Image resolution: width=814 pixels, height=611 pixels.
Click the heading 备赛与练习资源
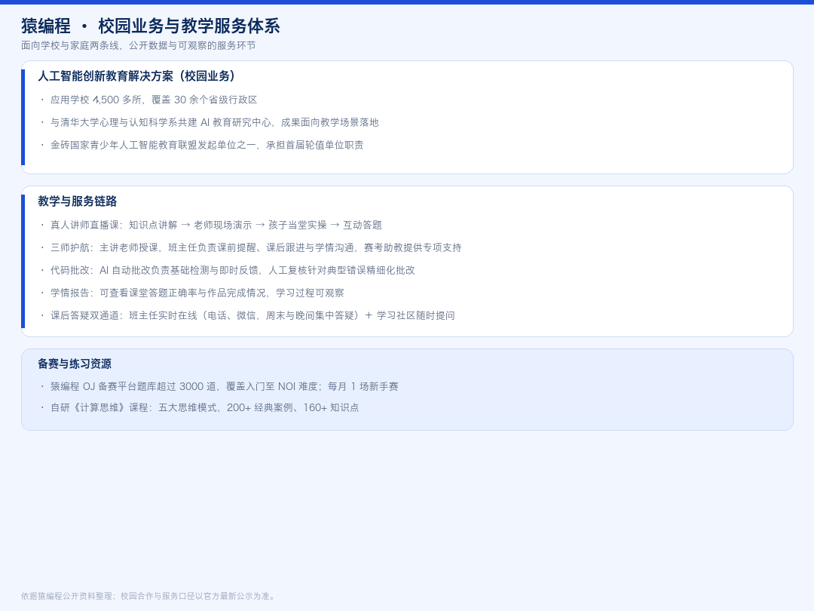click(x=75, y=364)
